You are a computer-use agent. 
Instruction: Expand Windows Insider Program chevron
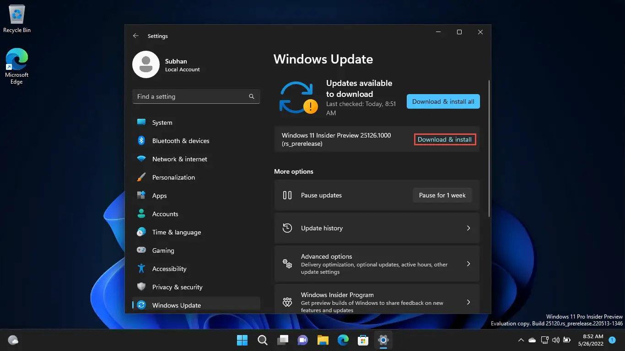click(x=468, y=302)
